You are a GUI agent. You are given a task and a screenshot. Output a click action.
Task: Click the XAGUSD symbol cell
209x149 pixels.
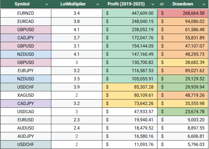click(26, 95)
